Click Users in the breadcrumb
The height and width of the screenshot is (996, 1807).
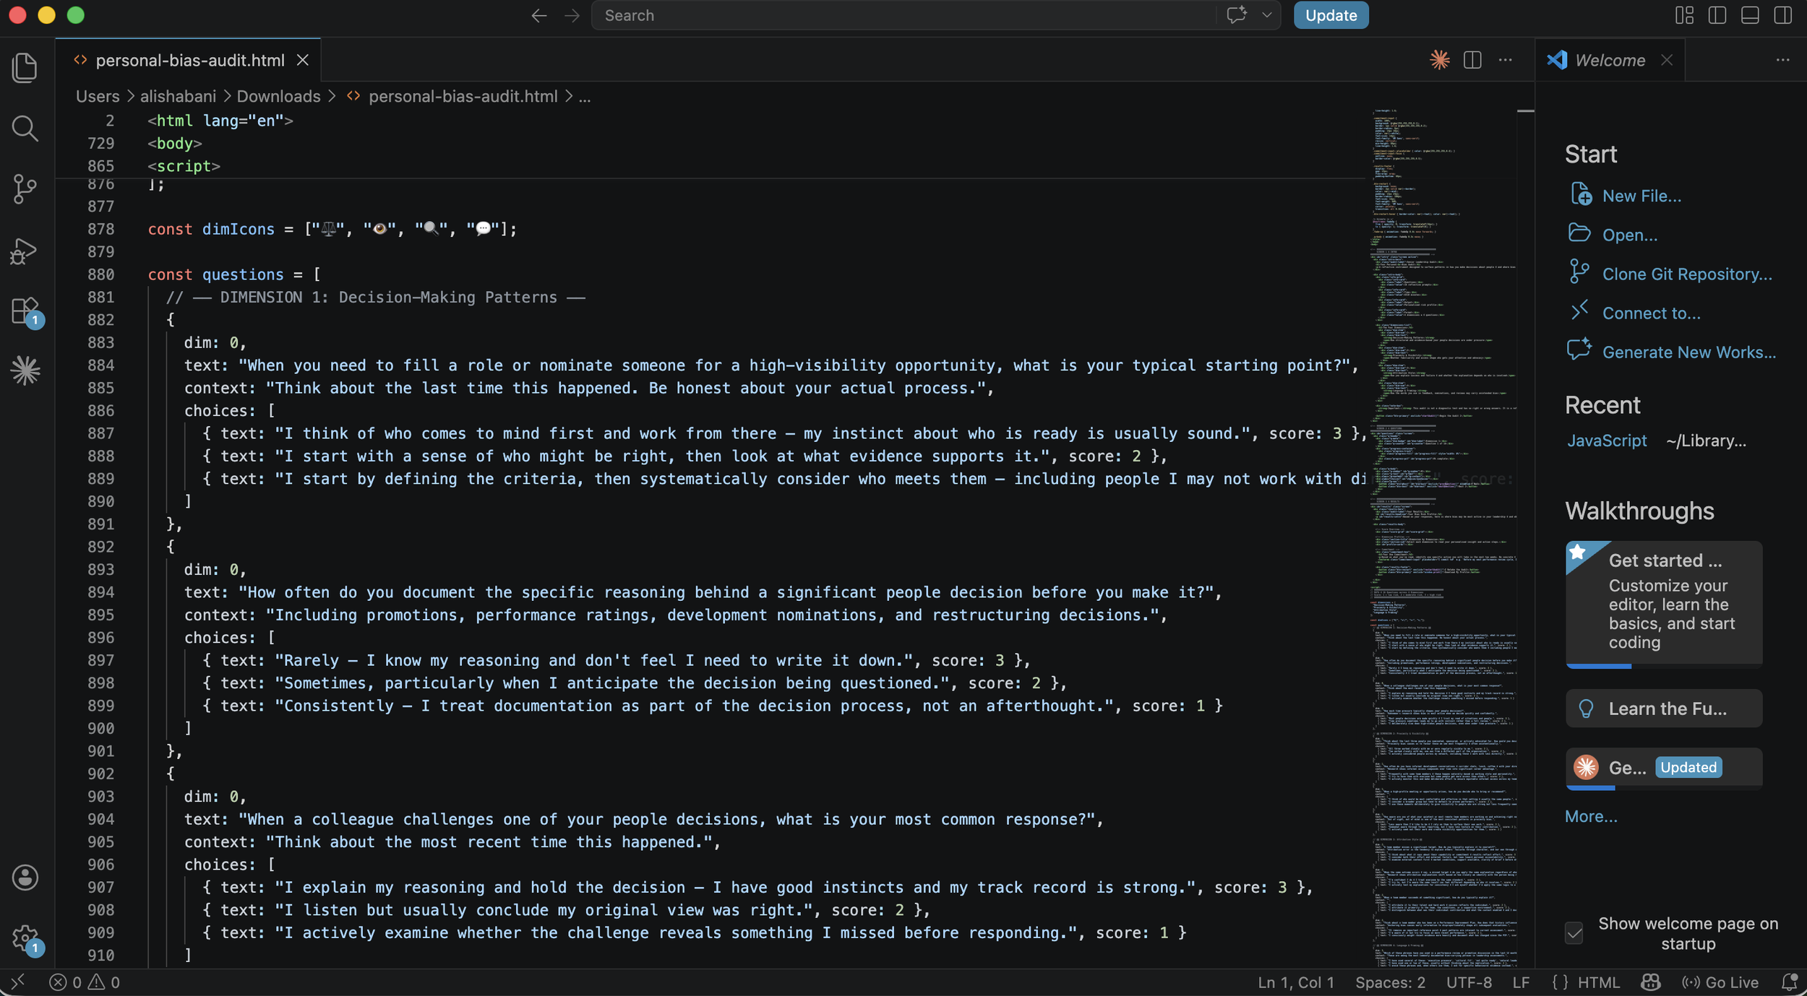click(x=98, y=96)
